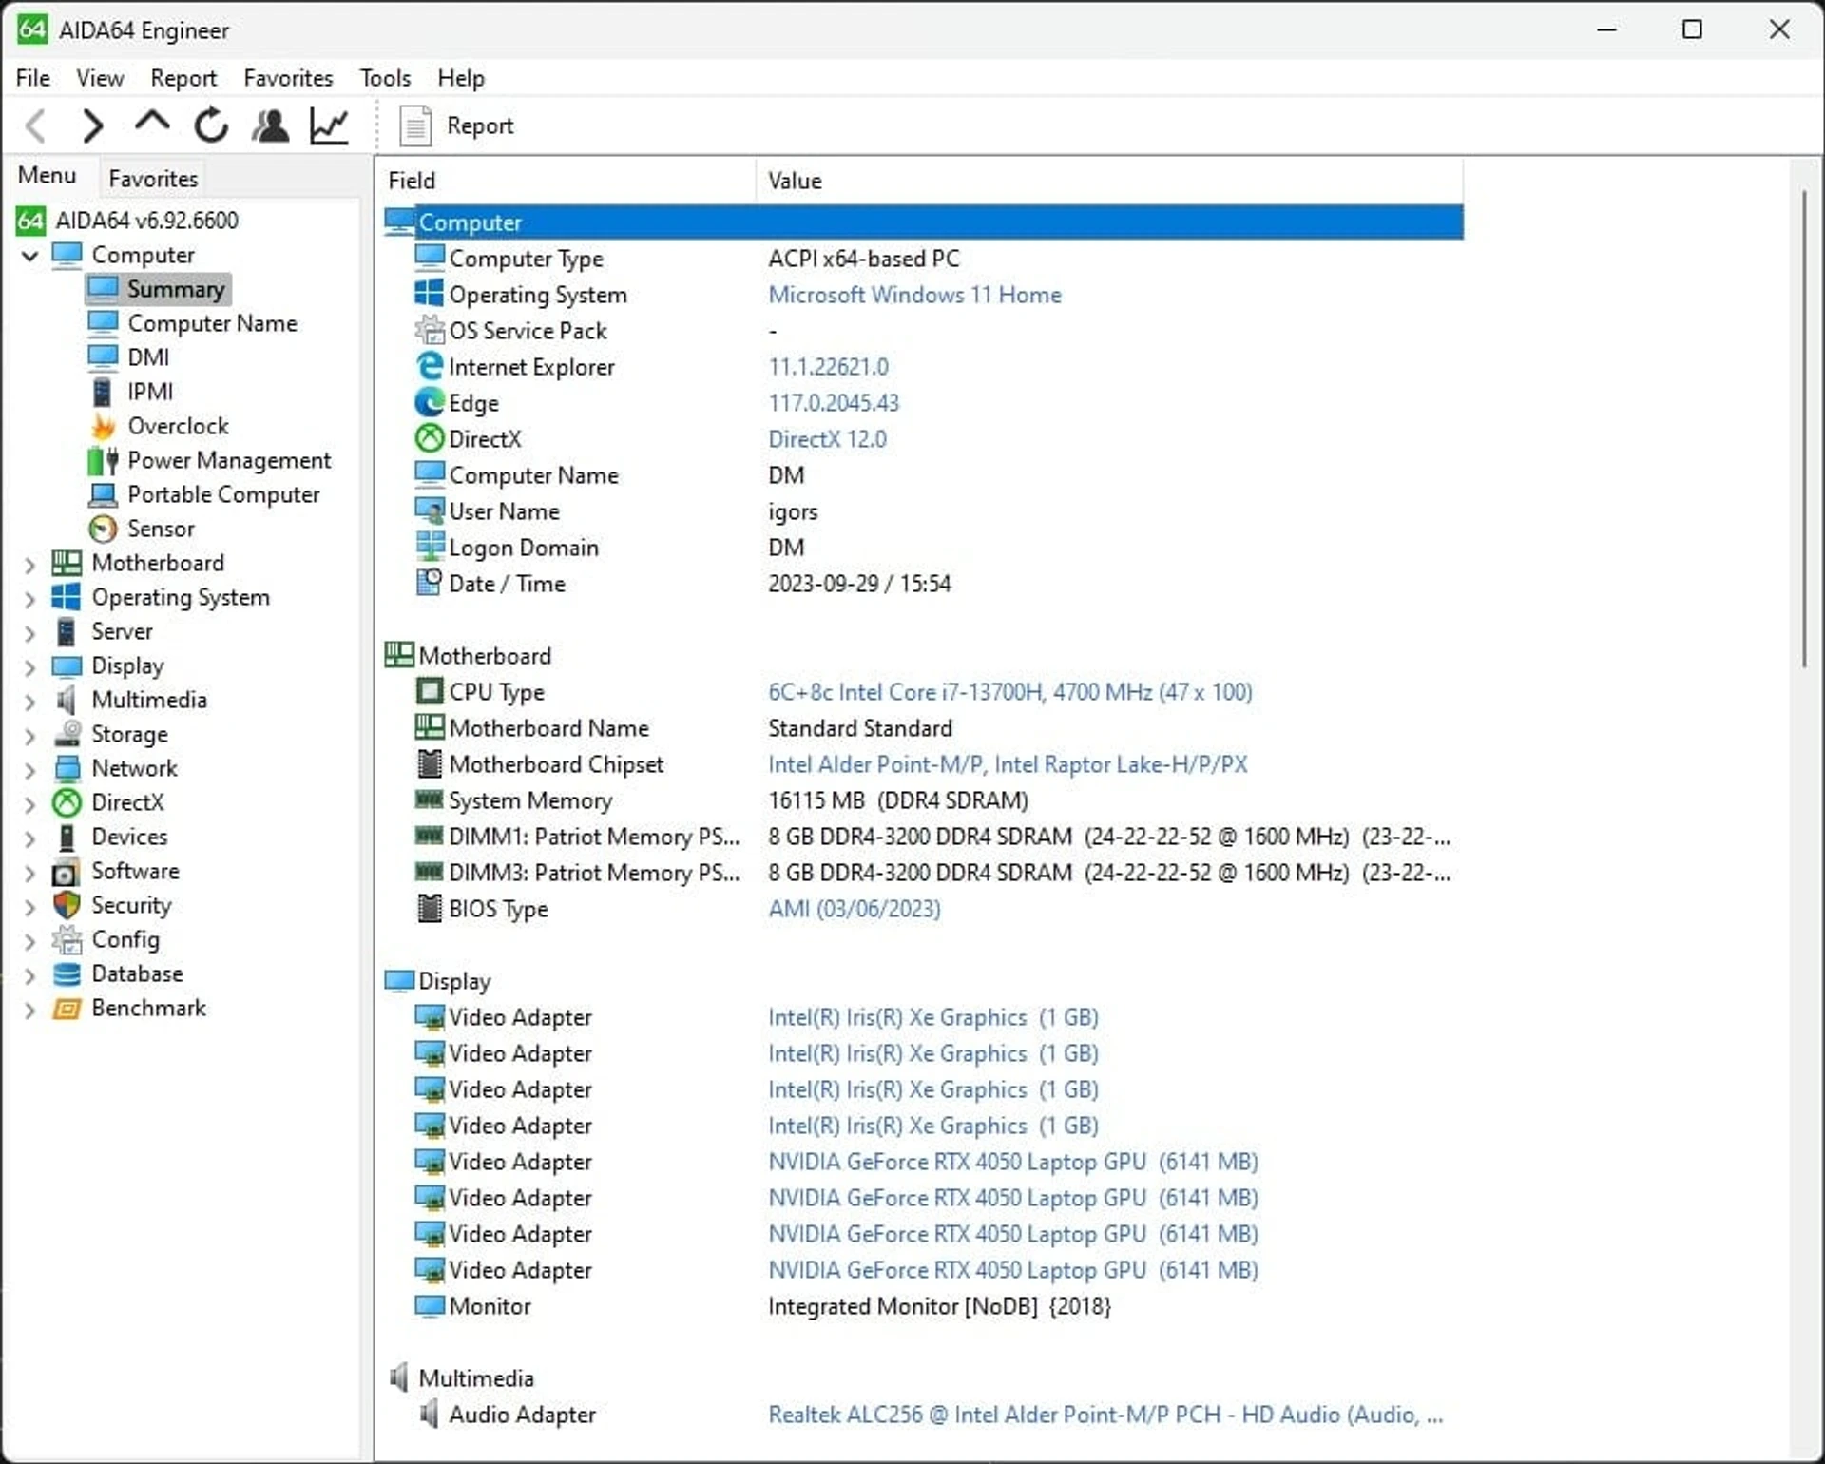Click the Database icon in the sidebar

click(67, 974)
